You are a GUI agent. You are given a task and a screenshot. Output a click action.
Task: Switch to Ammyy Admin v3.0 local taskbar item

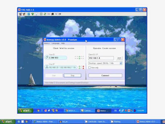click(147, 122)
